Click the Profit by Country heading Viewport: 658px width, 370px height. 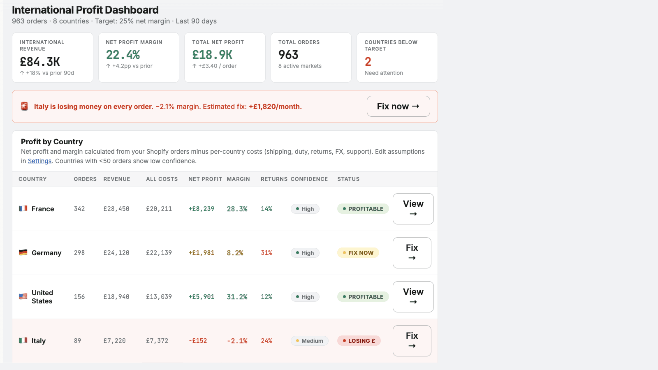point(52,142)
